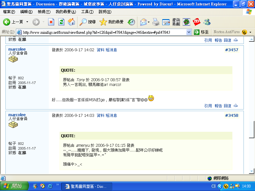The height and width of the screenshot is (191, 255).
Task: Click 報告 link in post #3457
Action: [218, 106]
